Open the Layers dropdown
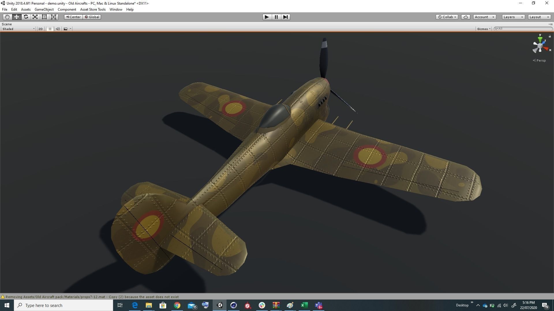Image resolution: width=554 pixels, height=311 pixels. coord(513,17)
